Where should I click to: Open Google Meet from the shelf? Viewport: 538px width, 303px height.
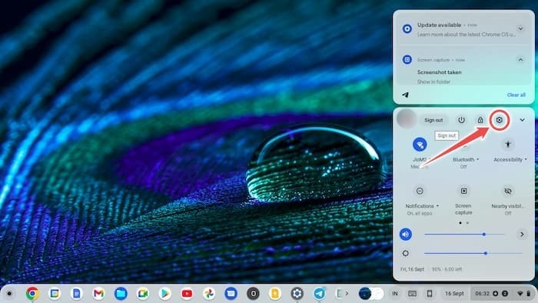143,294
